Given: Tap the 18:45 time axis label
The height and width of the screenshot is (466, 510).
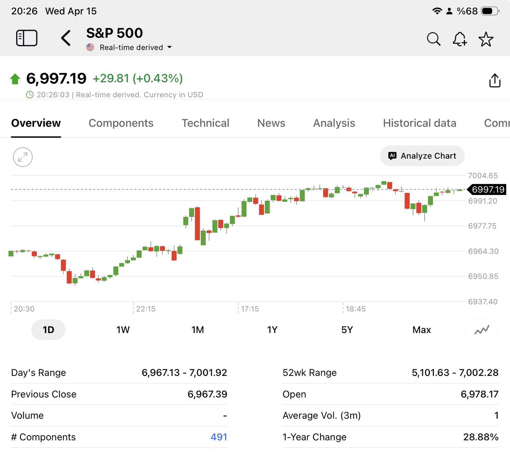Looking at the screenshot, I should coord(356,309).
